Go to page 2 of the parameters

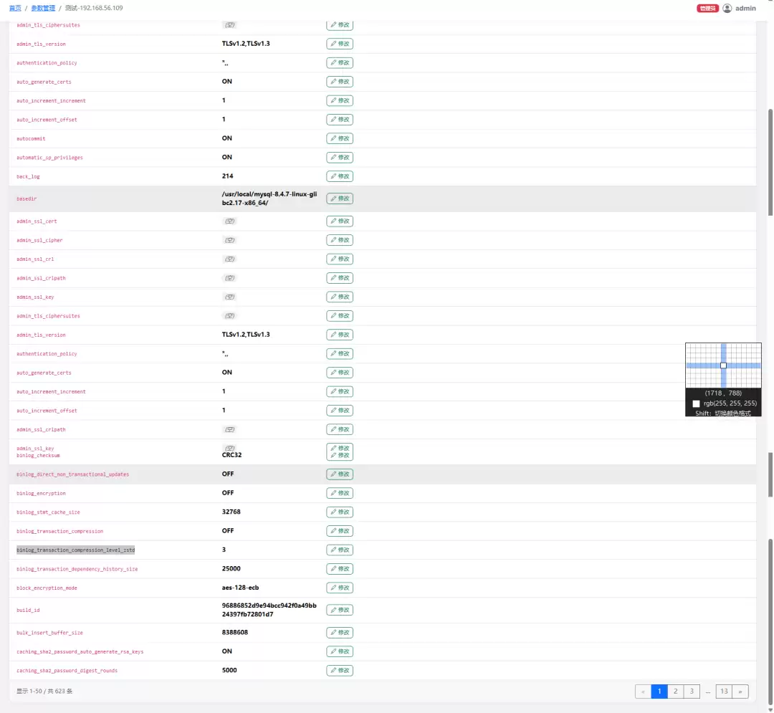click(675, 692)
